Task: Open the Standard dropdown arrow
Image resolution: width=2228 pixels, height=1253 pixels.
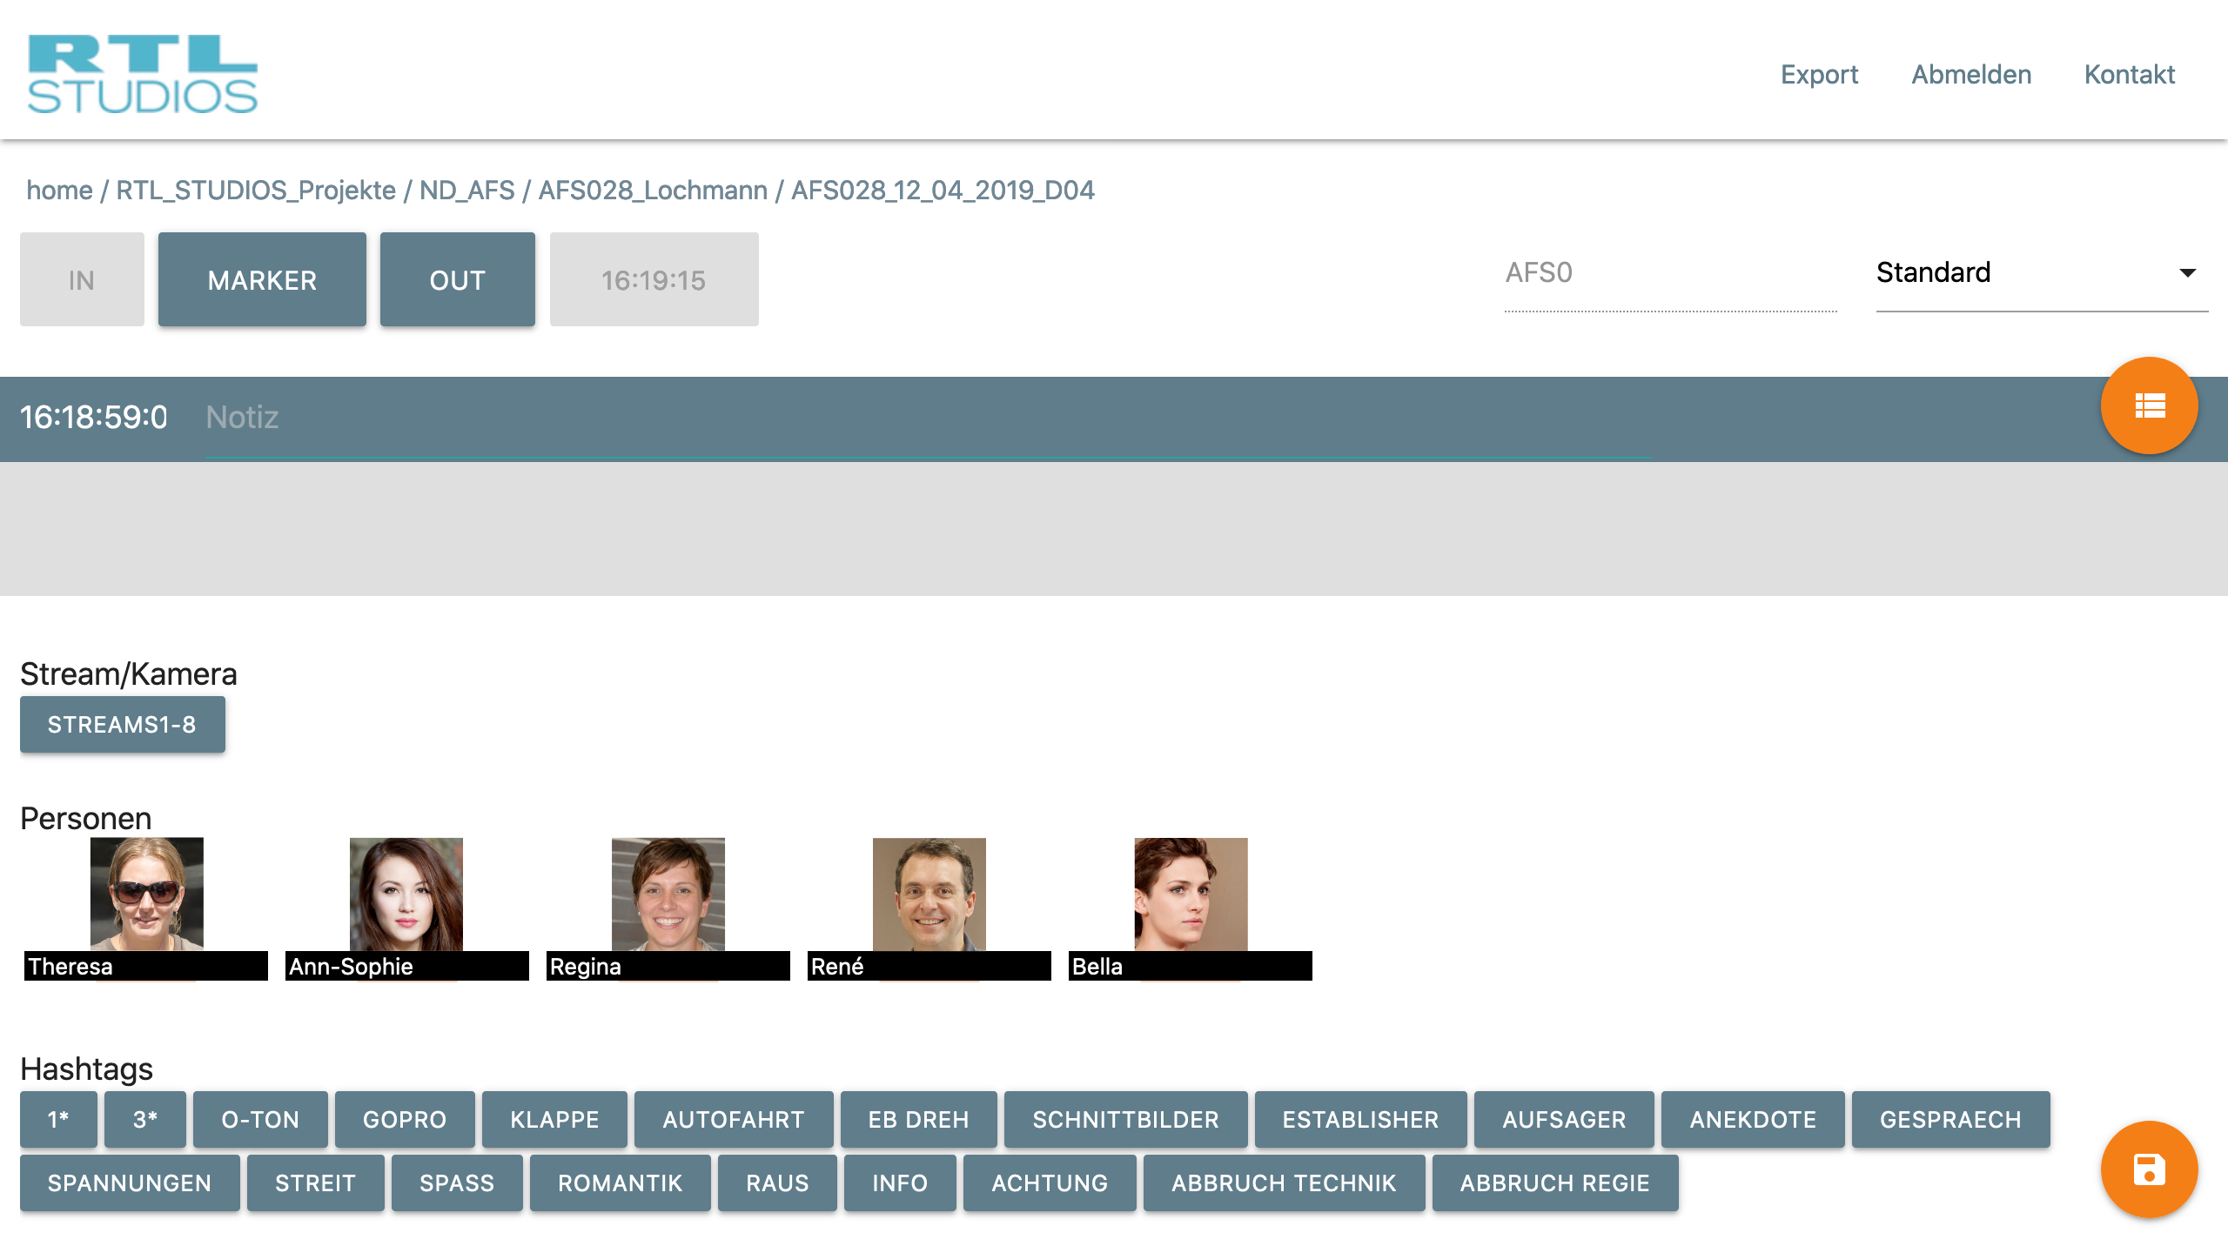Action: click(x=2187, y=273)
